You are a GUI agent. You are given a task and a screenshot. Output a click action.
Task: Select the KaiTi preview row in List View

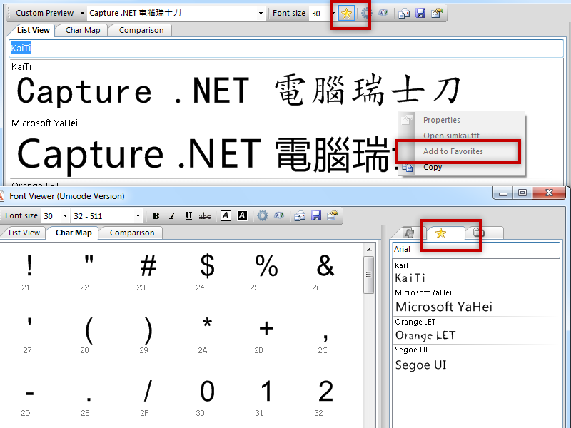(286, 88)
